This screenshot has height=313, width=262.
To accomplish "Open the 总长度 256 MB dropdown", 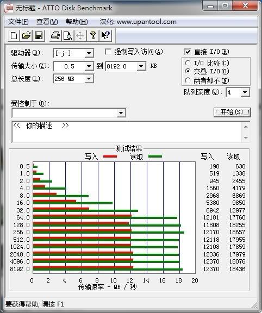I will [x=89, y=79].
